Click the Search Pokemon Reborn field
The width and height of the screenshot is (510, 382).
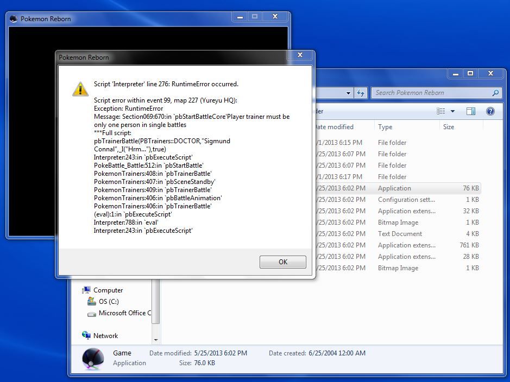(x=432, y=93)
